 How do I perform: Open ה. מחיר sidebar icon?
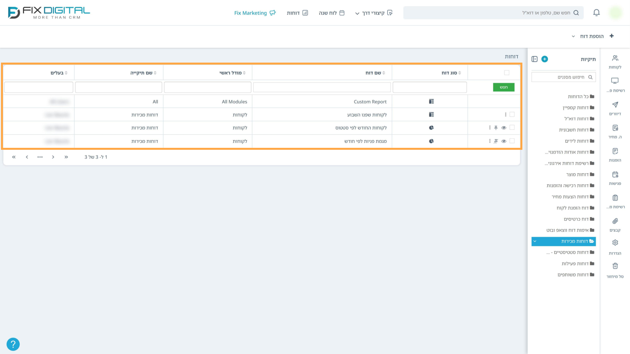coord(615,131)
